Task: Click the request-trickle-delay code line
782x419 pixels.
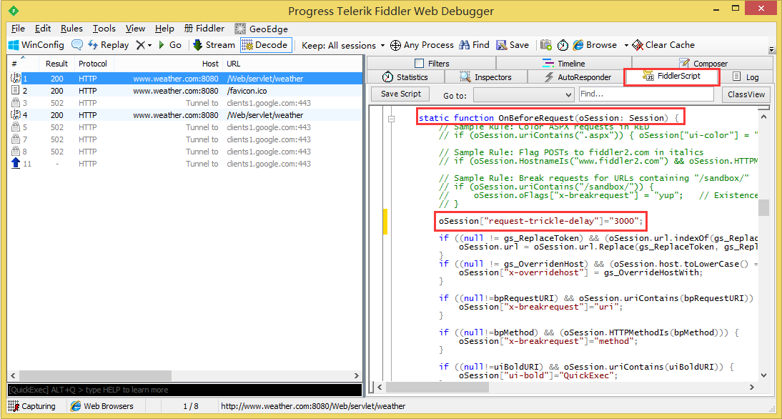Action: (541, 220)
